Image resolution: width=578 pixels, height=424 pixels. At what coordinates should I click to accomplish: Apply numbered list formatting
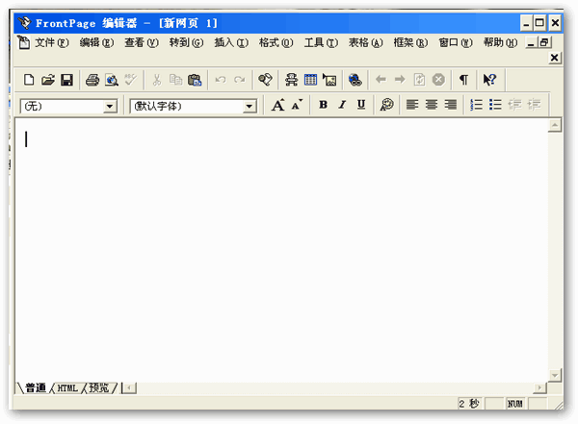tap(476, 105)
